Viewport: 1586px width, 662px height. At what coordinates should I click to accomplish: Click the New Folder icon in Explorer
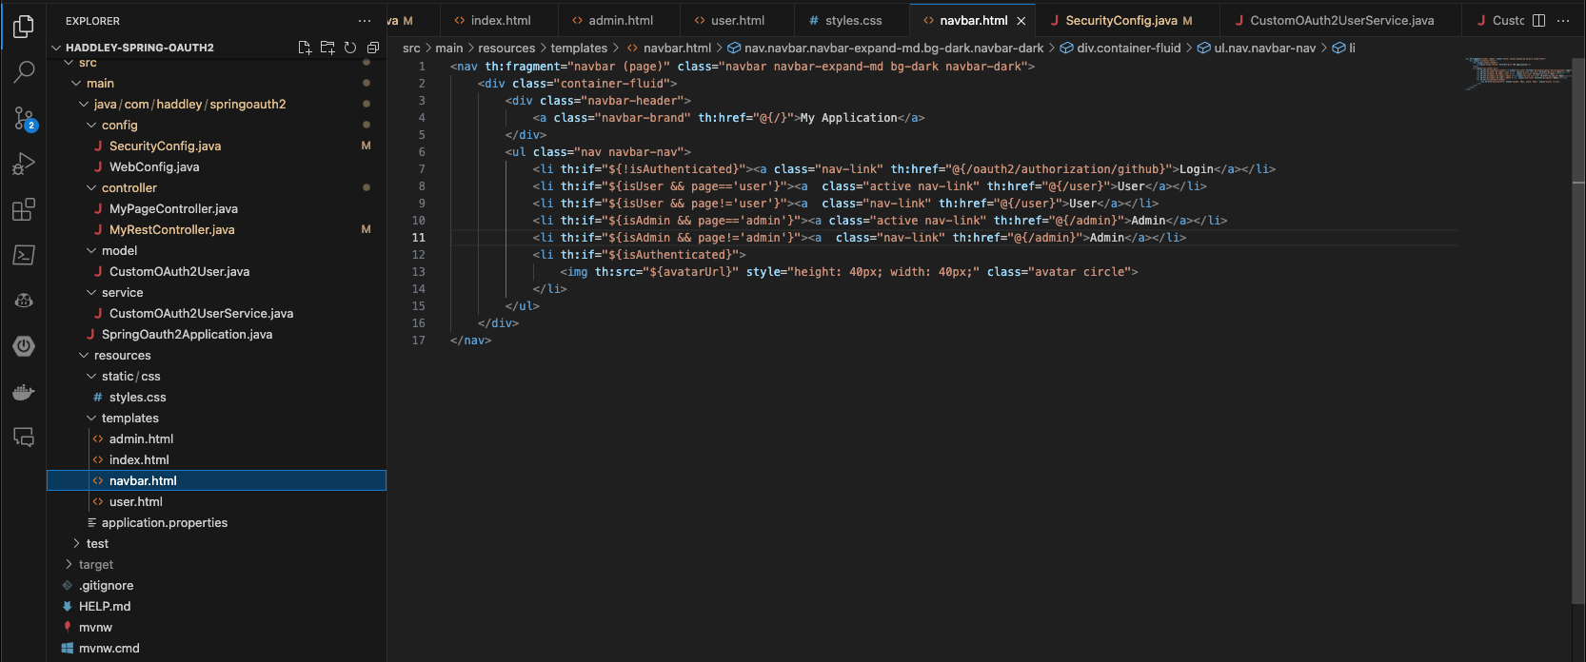[x=327, y=48]
